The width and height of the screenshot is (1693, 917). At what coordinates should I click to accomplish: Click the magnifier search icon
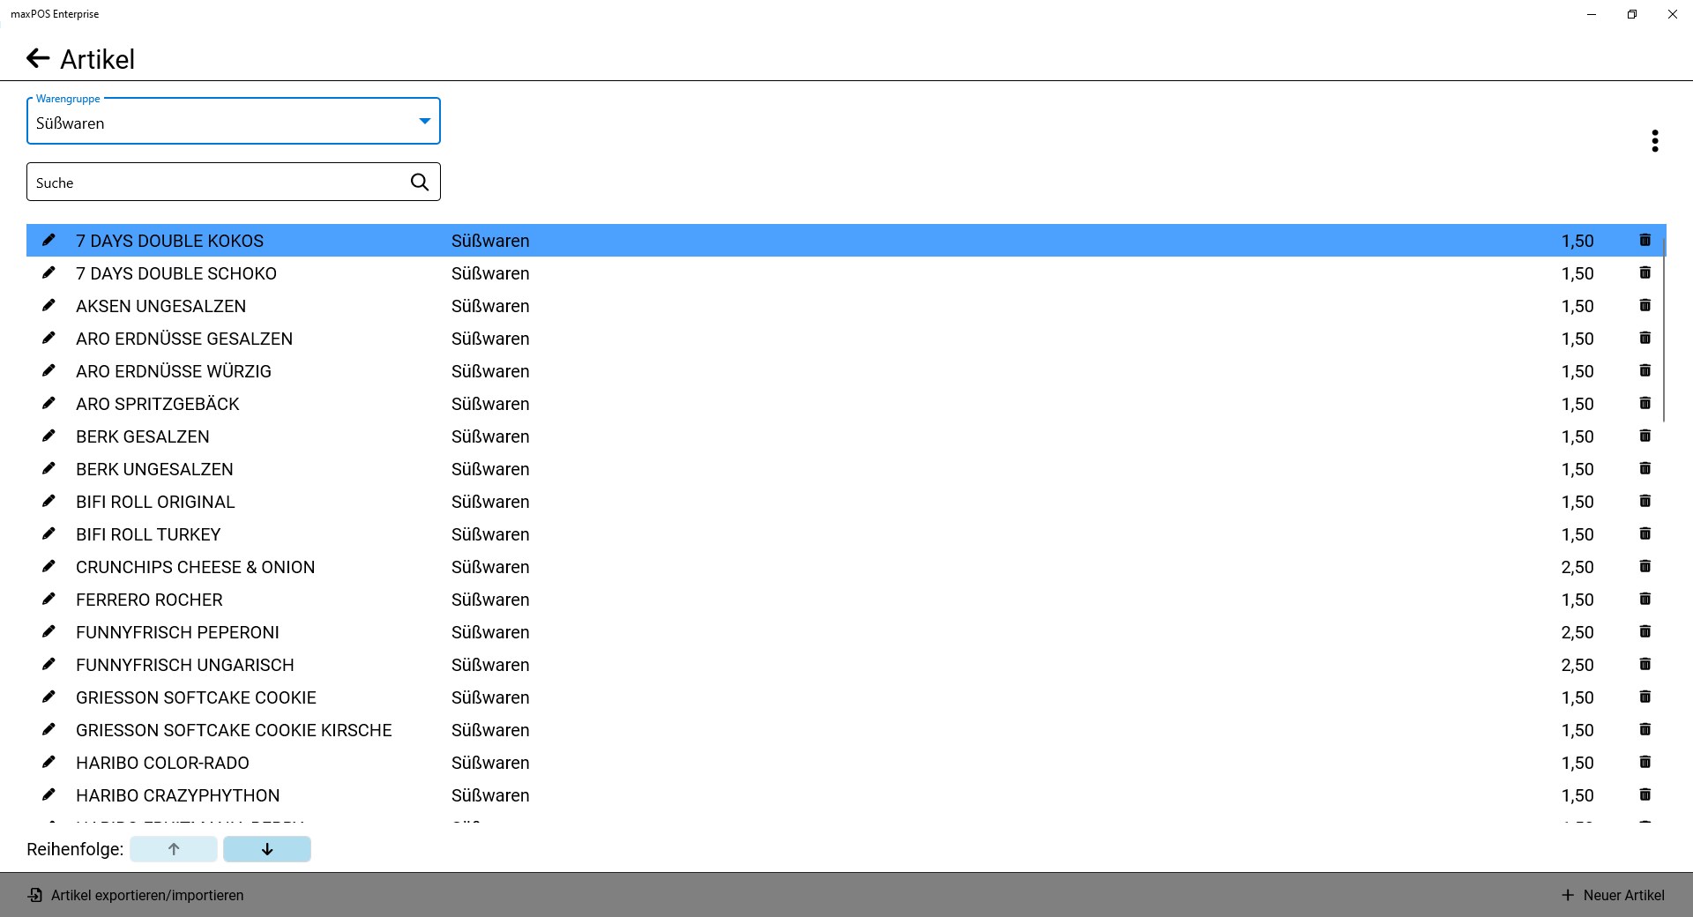420,182
